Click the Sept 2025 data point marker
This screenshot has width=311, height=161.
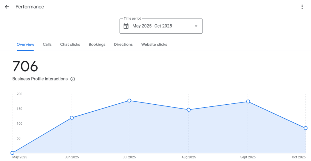248,102
